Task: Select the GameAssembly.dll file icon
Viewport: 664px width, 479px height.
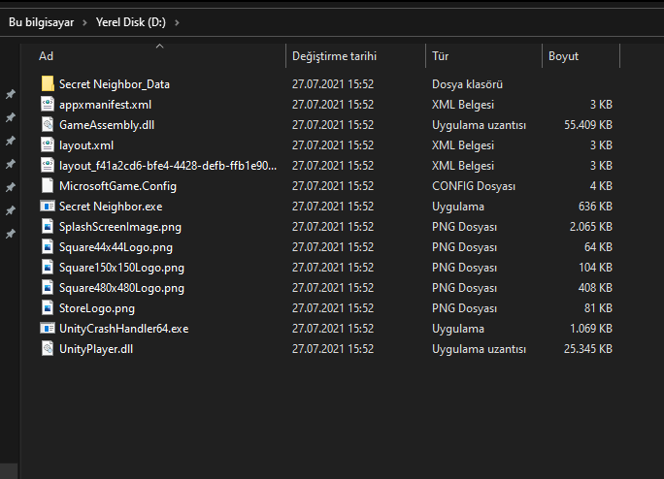Action: [x=48, y=125]
